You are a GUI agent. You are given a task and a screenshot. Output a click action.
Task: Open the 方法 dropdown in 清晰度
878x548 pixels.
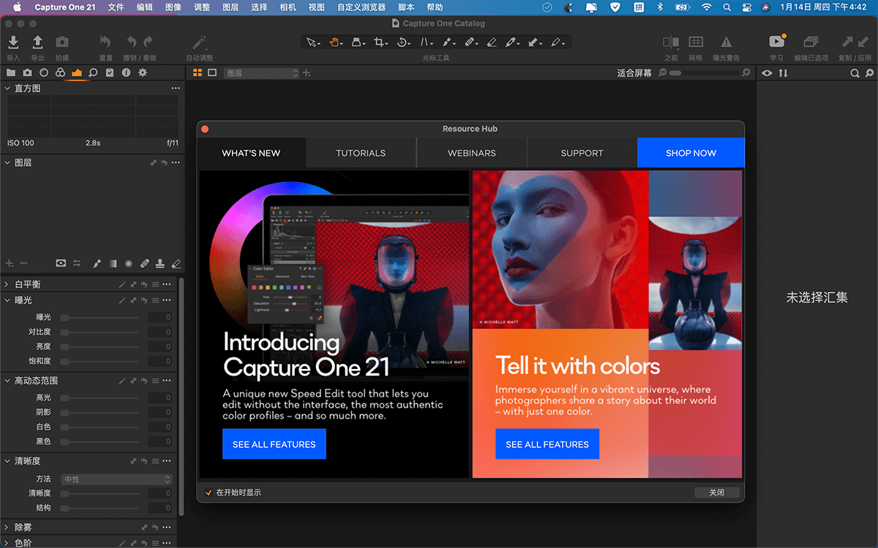point(116,479)
